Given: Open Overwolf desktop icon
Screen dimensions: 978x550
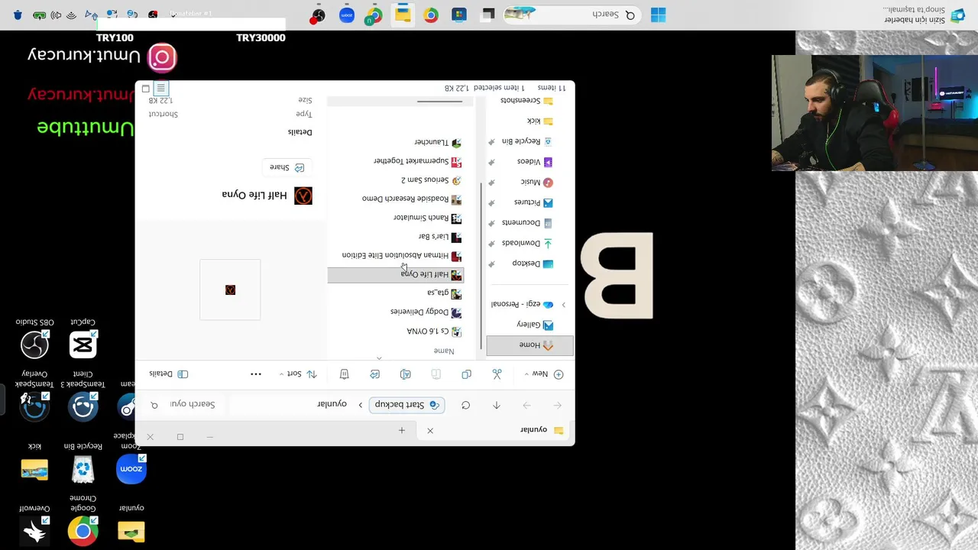Looking at the screenshot, I should click(x=34, y=525).
